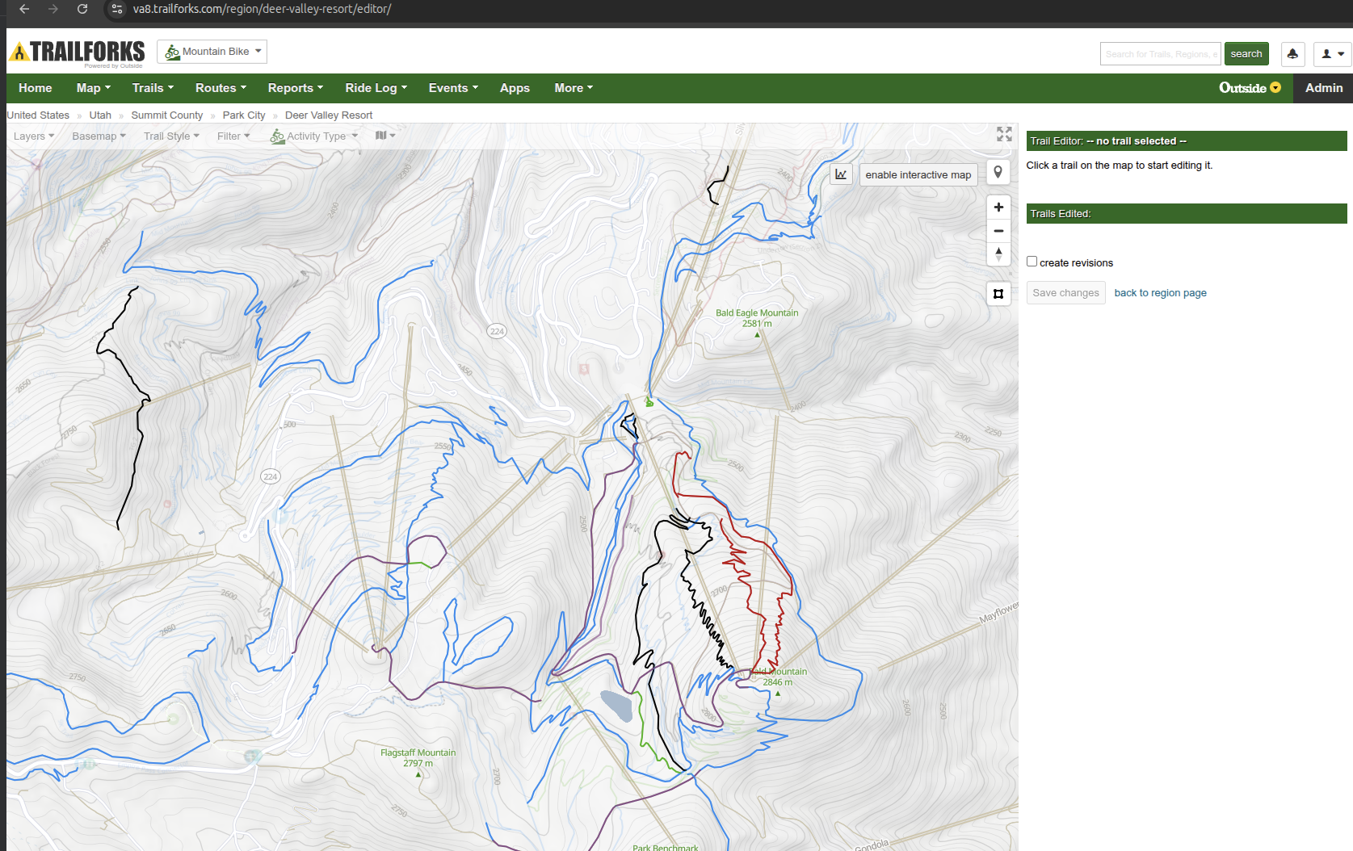The height and width of the screenshot is (851, 1353).
Task: Click the enable interactive map button
Action: 918,175
